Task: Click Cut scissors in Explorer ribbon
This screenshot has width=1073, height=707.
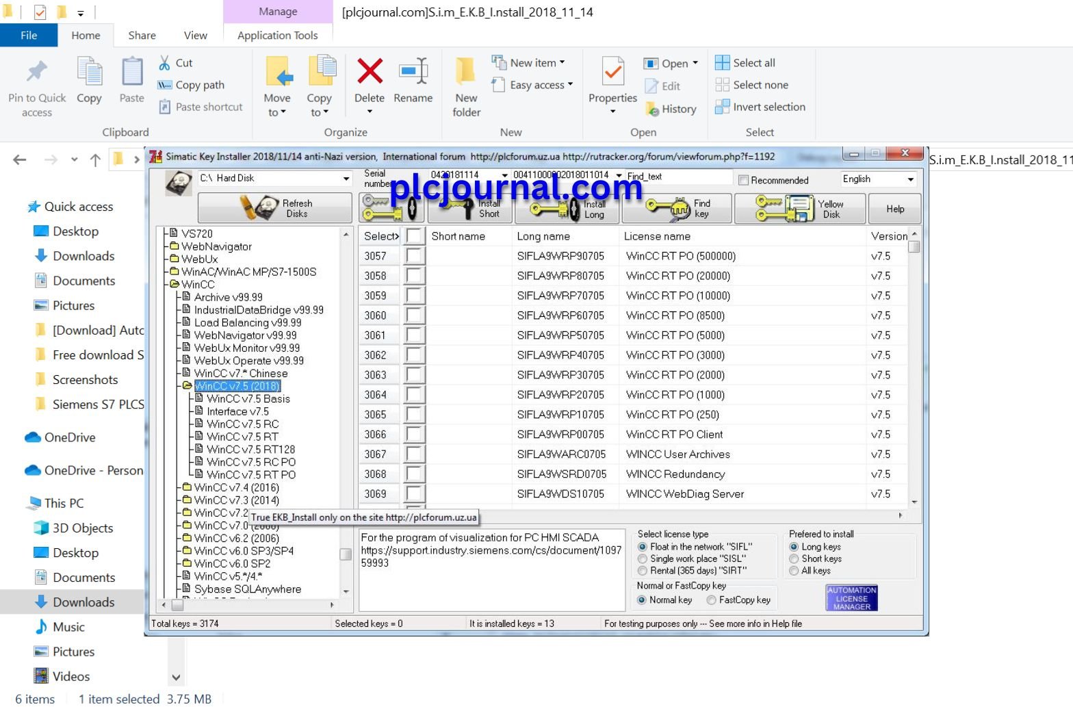Action: coord(176,63)
